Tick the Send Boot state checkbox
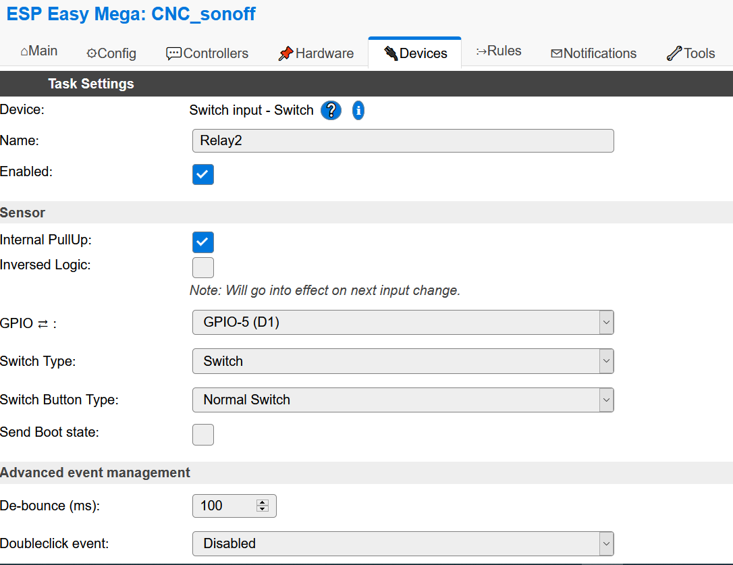 click(x=203, y=435)
